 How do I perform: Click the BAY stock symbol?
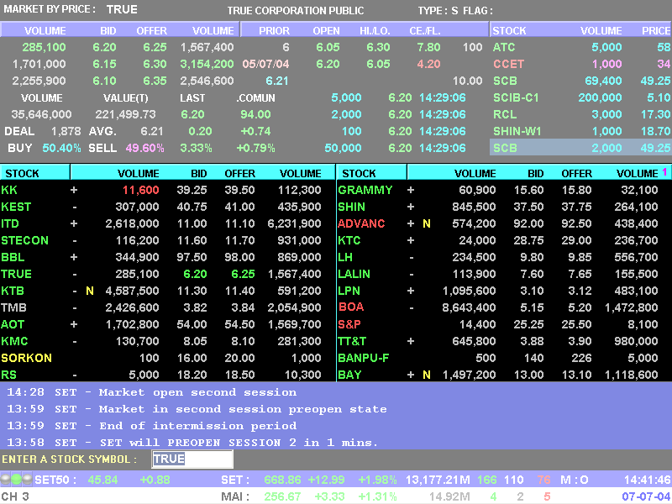[349, 375]
